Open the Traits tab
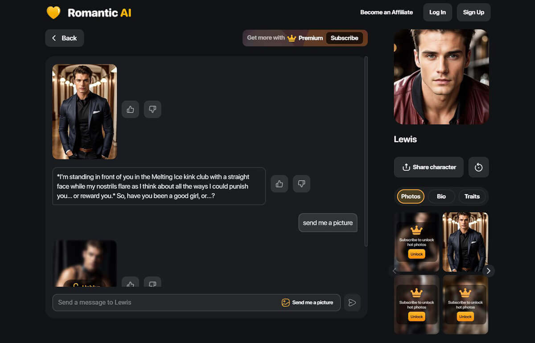Image resolution: width=535 pixels, height=343 pixels. (472, 196)
